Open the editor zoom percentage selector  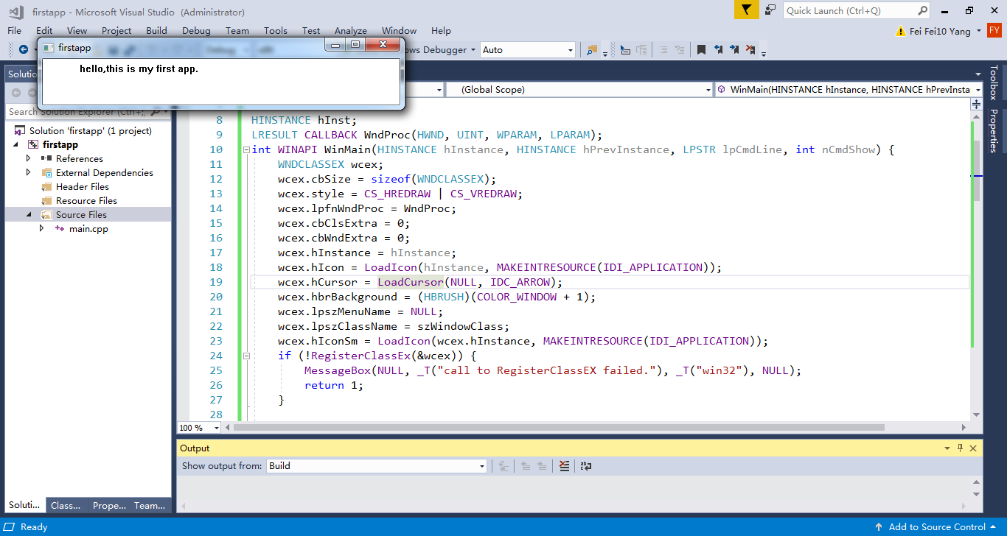(198, 427)
